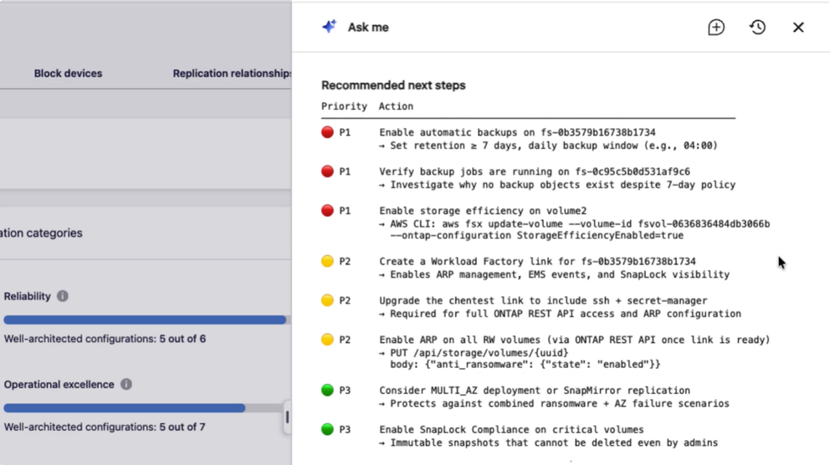Click 'Enable ARP on all RW volumes' line
Image resolution: width=835 pixels, height=465 pixels.
pyautogui.click(x=575, y=340)
